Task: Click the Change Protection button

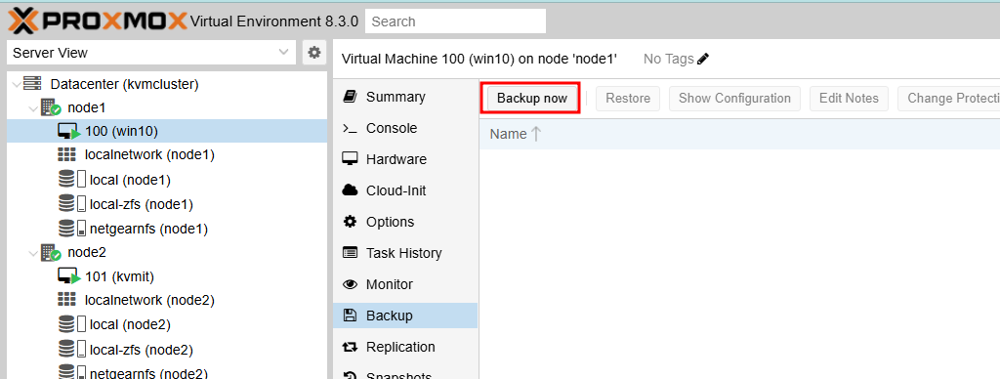Action: pyautogui.click(x=949, y=99)
